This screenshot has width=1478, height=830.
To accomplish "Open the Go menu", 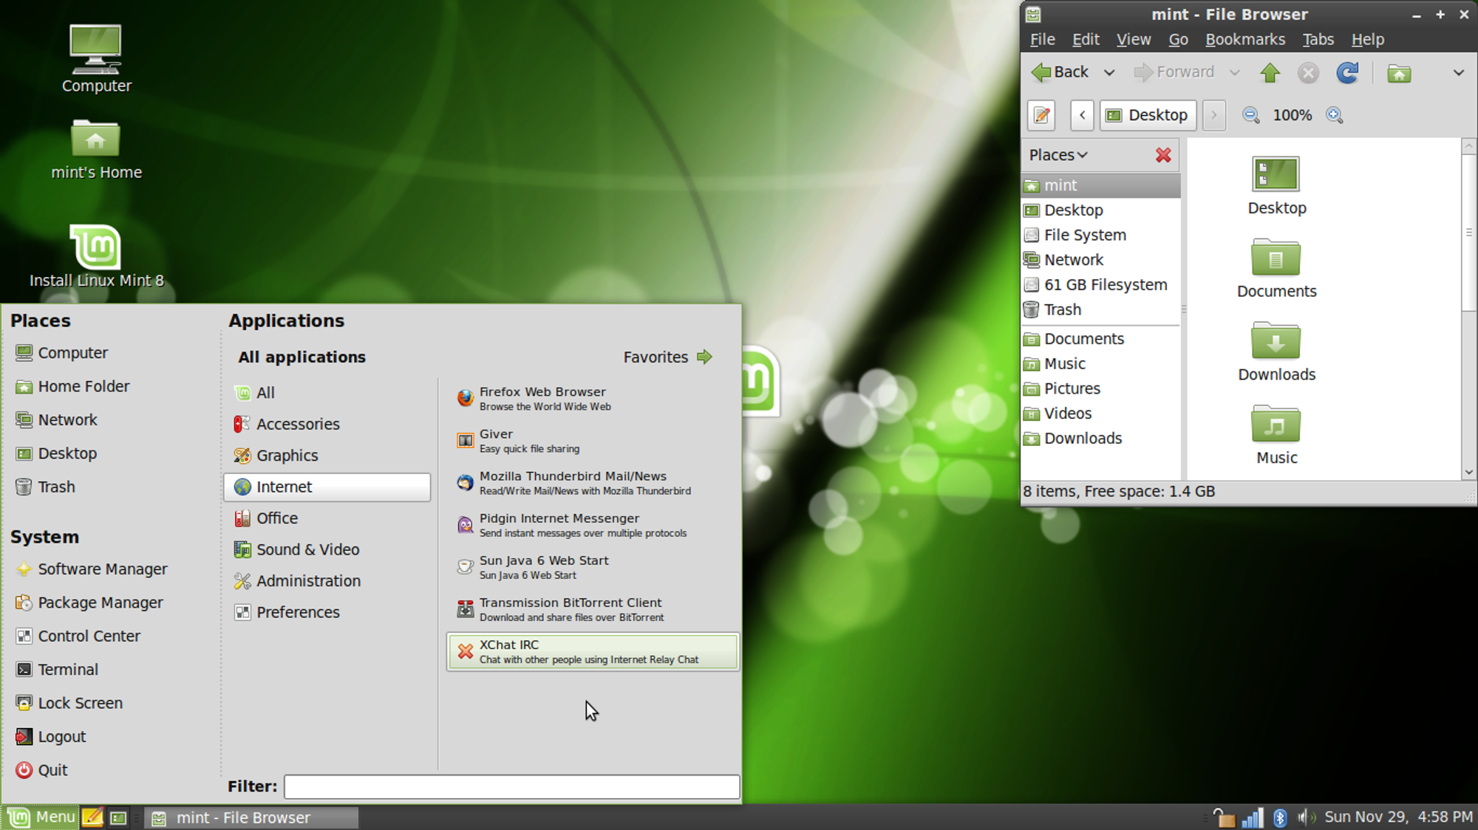I will tap(1178, 40).
